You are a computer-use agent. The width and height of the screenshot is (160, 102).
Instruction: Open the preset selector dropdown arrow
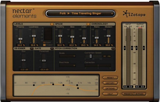click(112, 14)
